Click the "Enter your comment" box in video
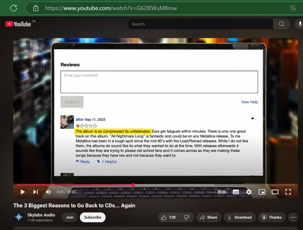 159,82
